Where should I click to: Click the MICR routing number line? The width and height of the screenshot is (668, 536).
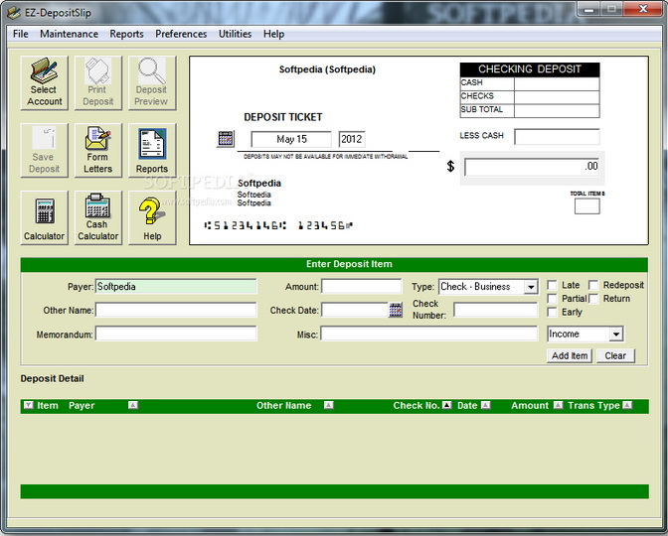click(x=278, y=225)
